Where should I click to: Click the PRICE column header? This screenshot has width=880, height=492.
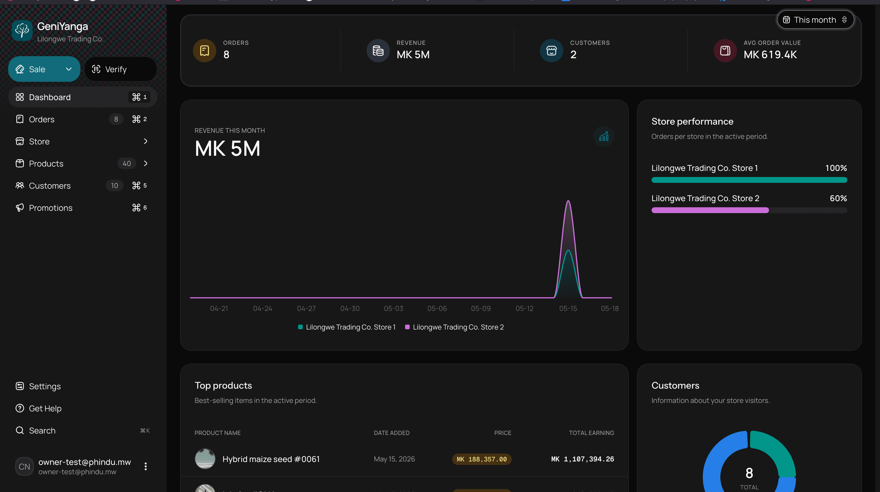coord(503,433)
